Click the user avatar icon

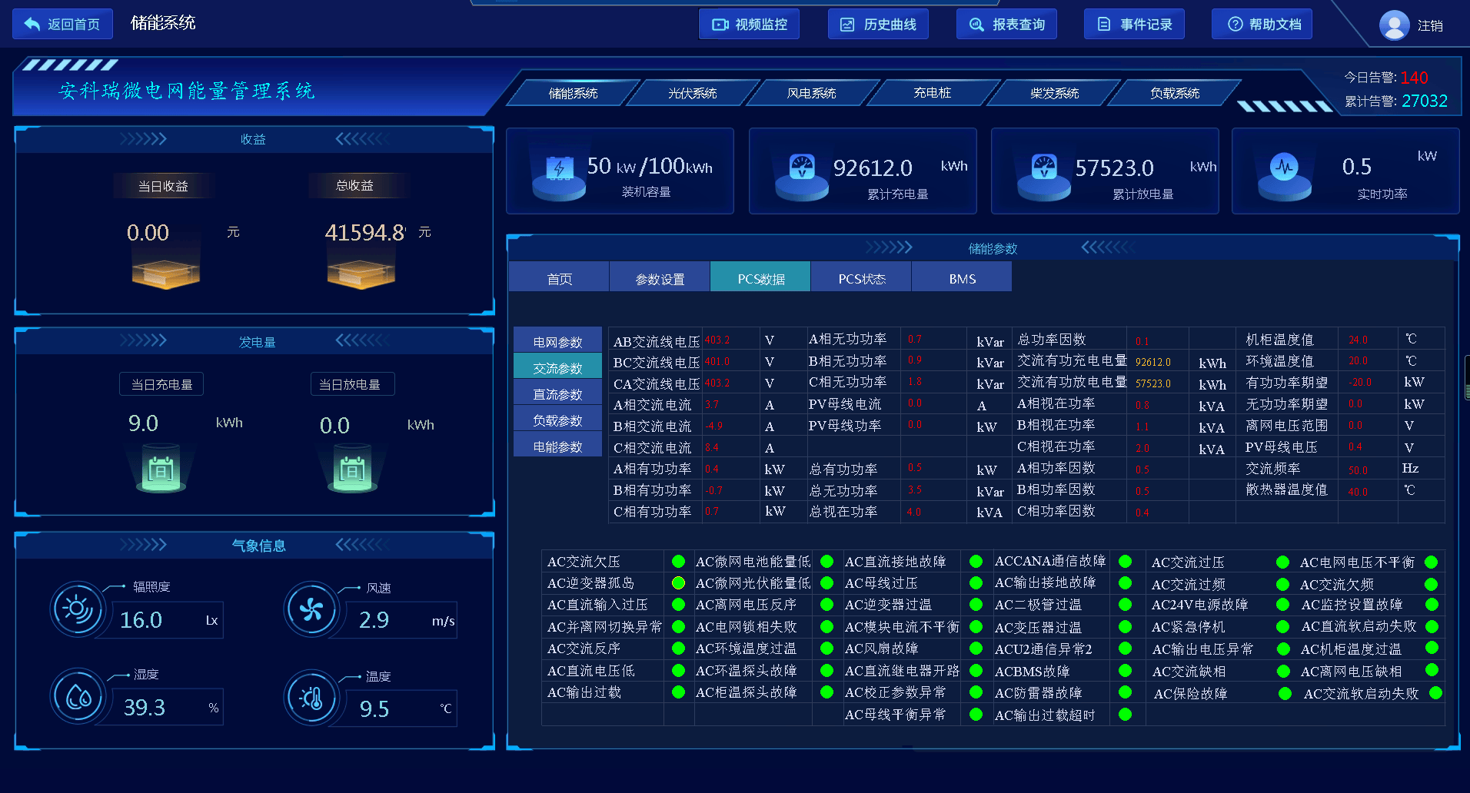pos(1394,25)
